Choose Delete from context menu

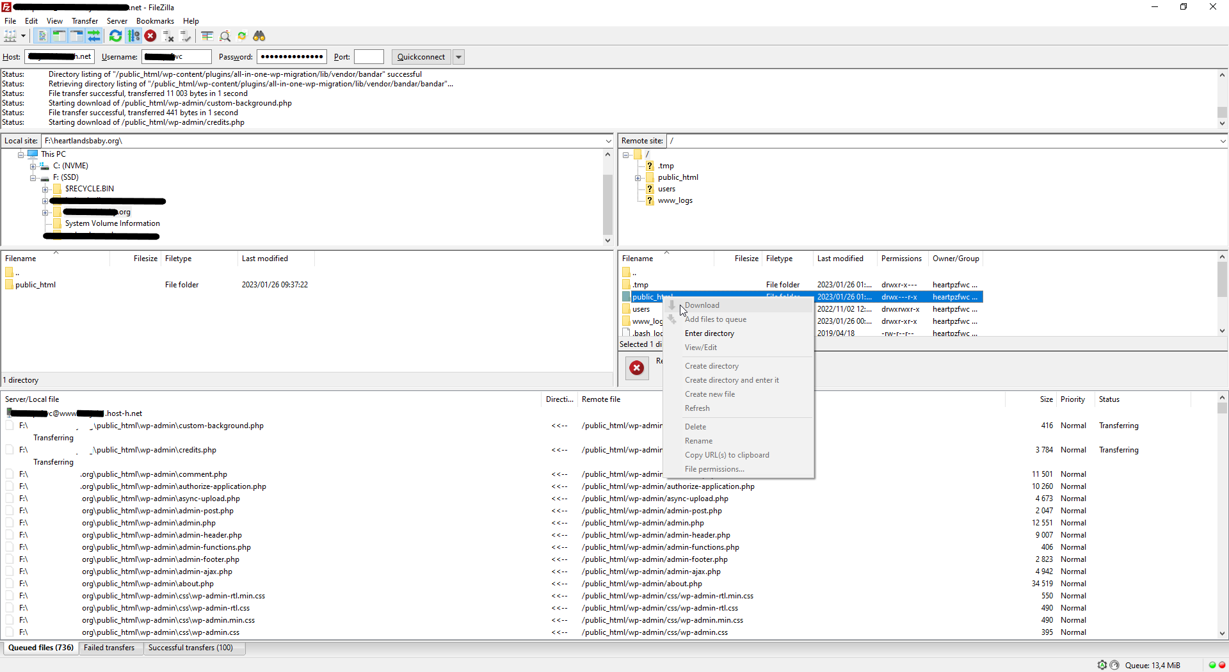[x=739, y=427]
